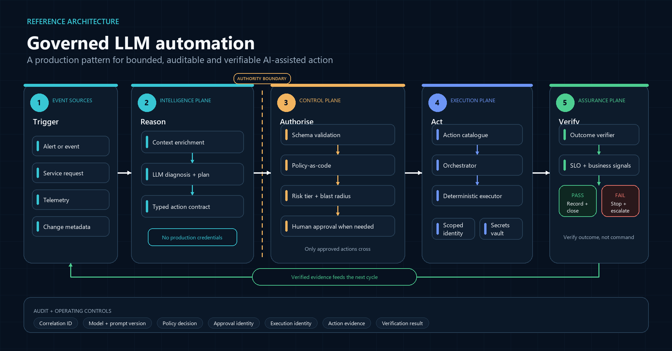Click the REFERENCE ARCHITECTURE heading text
Image resolution: width=672 pixels, height=351 pixels.
point(73,21)
